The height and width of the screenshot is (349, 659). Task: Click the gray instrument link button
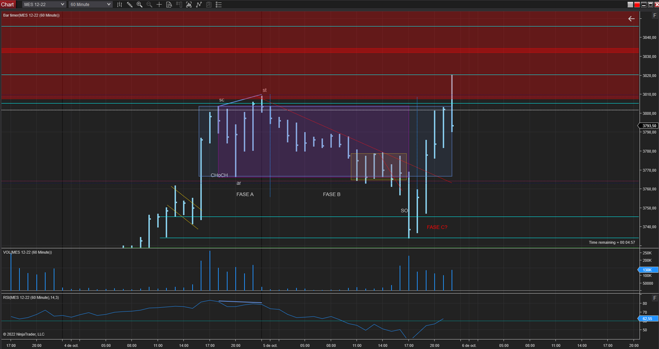point(630,4)
